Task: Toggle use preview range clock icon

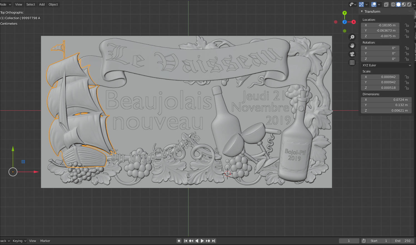Action: pyautogui.click(x=364, y=241)
